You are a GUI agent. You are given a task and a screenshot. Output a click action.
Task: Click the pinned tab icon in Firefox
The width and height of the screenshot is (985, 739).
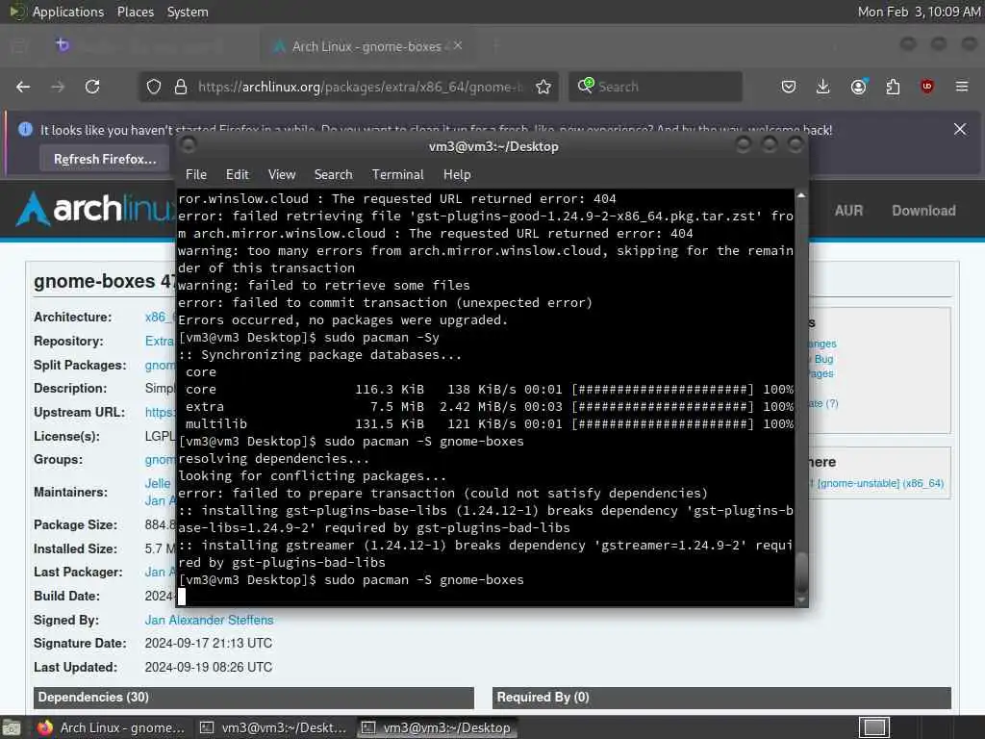click(63, 44)
